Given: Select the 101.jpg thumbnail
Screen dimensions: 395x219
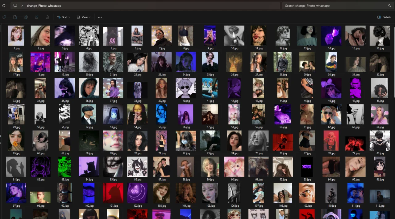Looking at the screenshot, I should 113,193.
